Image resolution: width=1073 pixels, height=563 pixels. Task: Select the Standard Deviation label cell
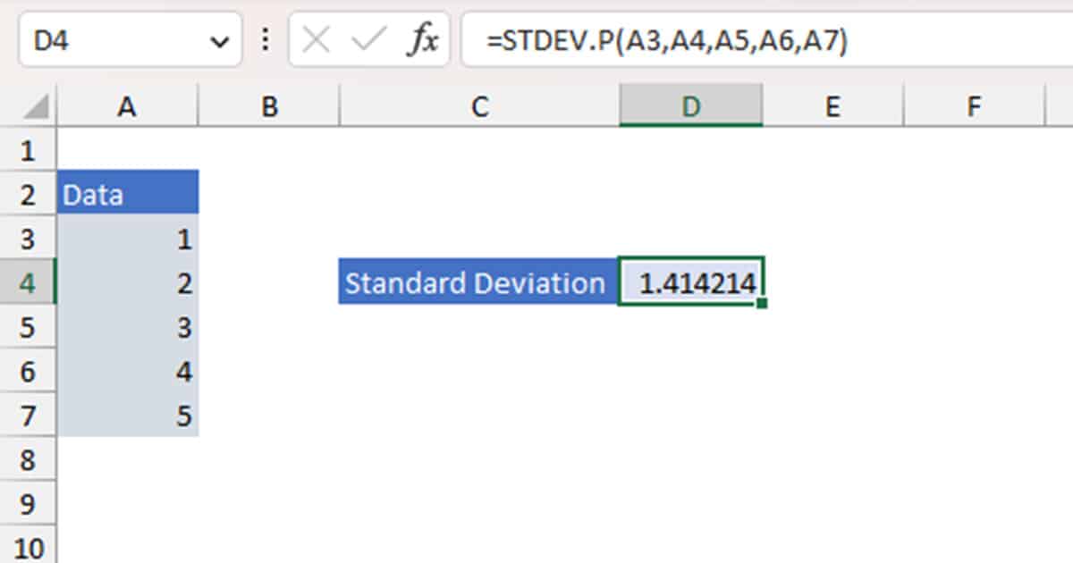pyautogui.click(x=478, y=283)
